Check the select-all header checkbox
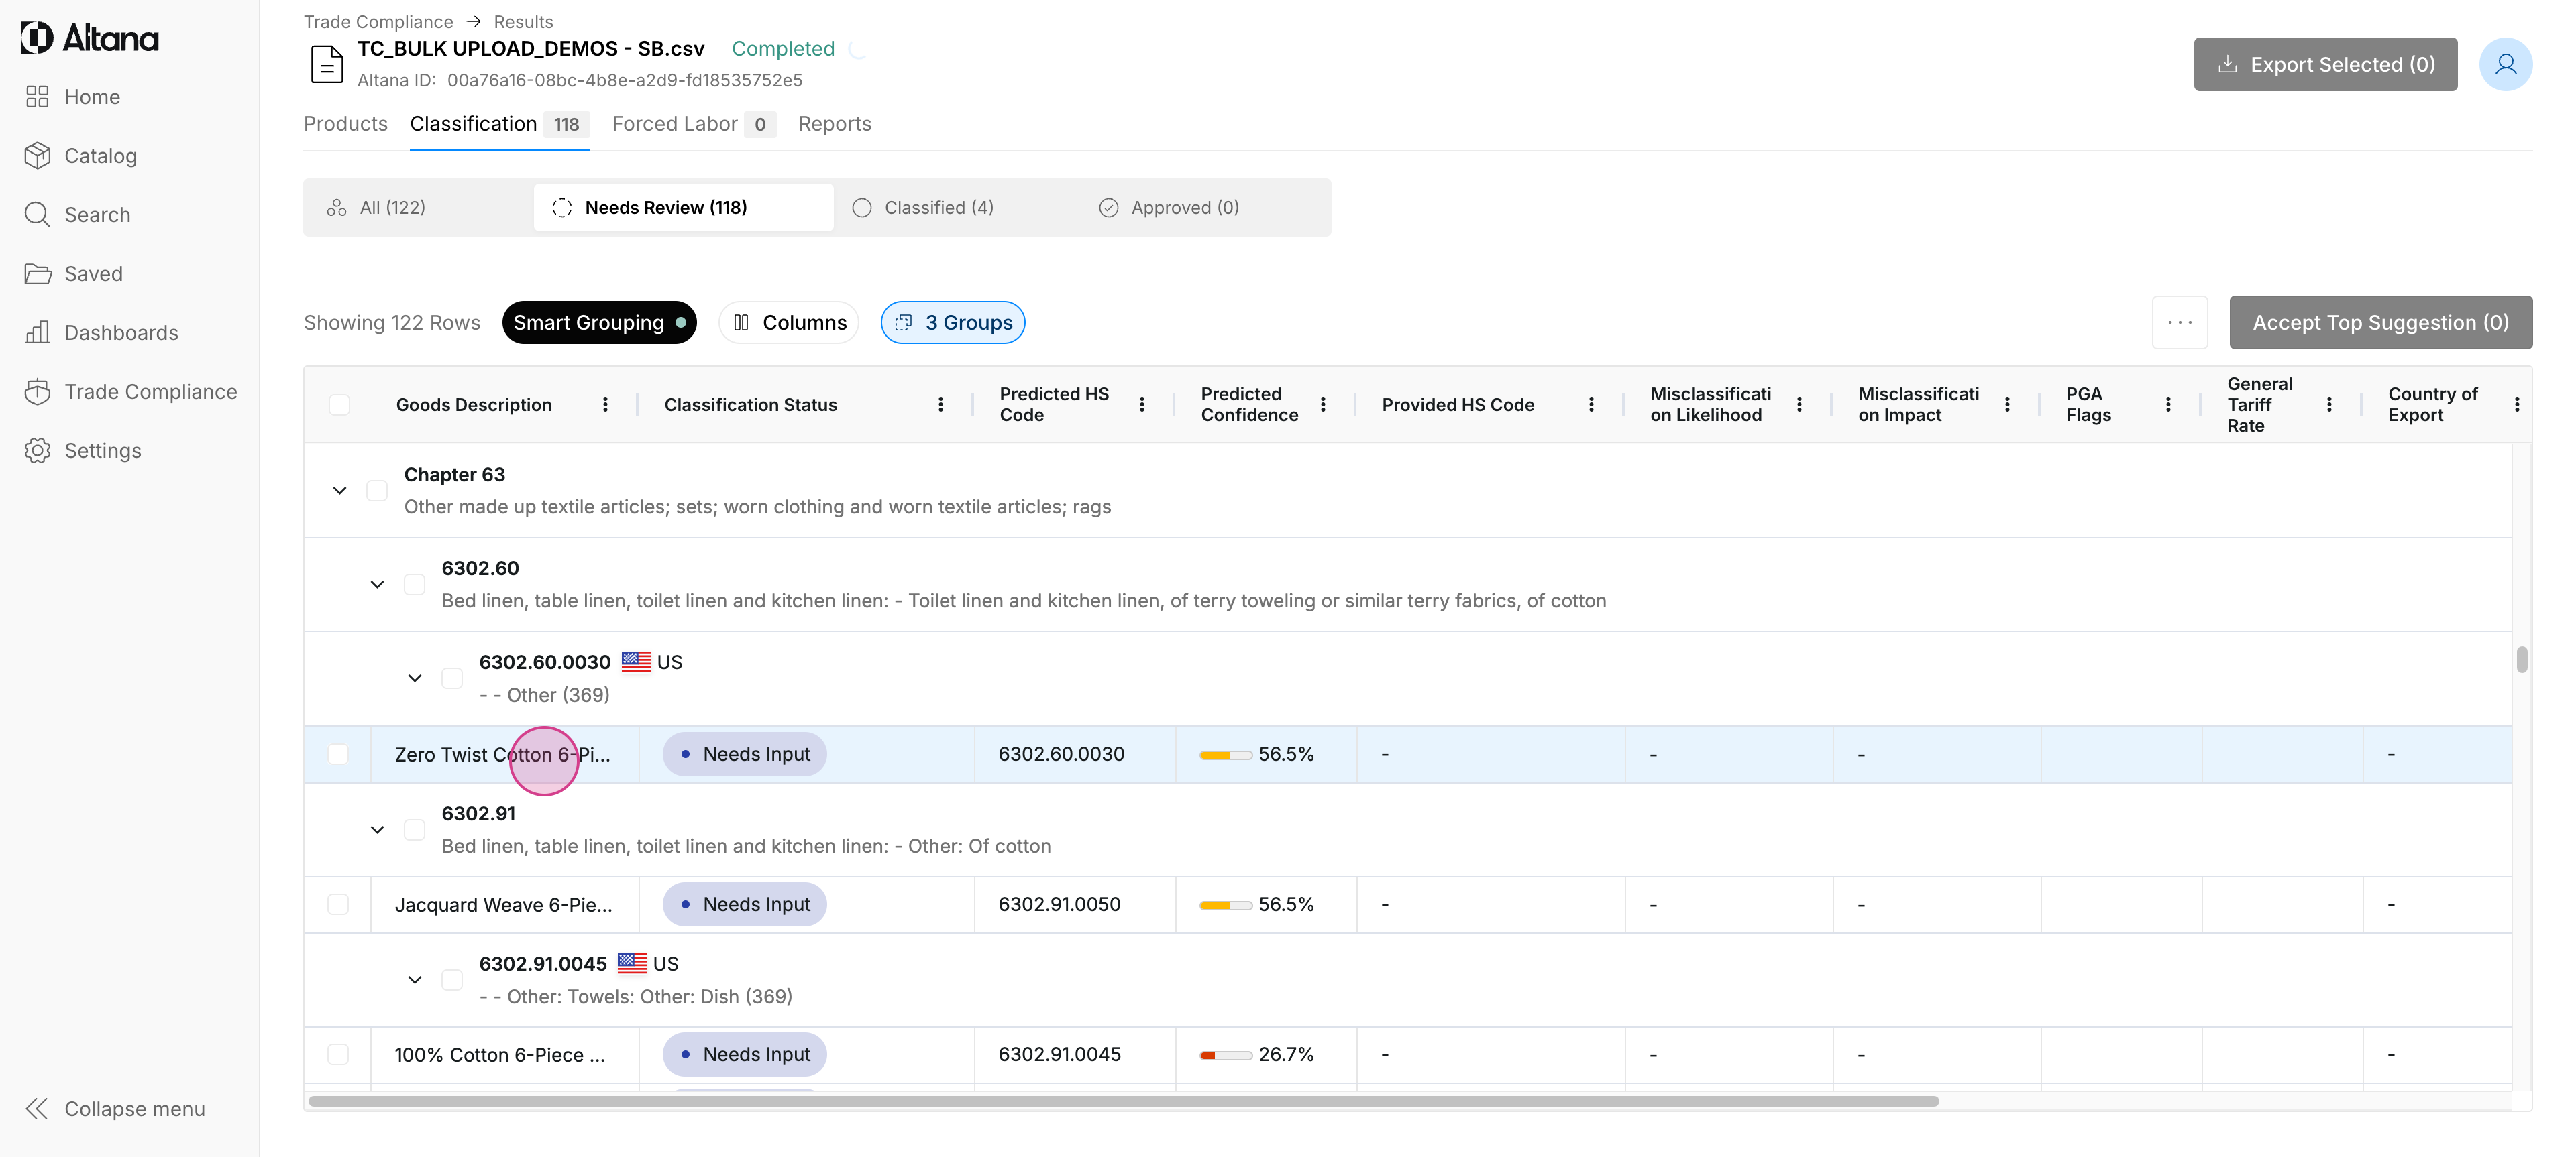2576x1157 pixels. [339, 405]
